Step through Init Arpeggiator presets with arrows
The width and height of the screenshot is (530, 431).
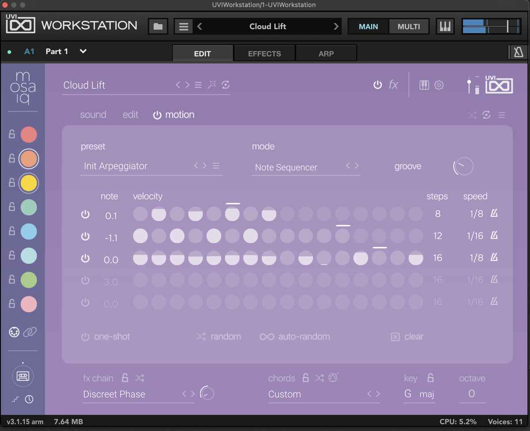(201, 166)
